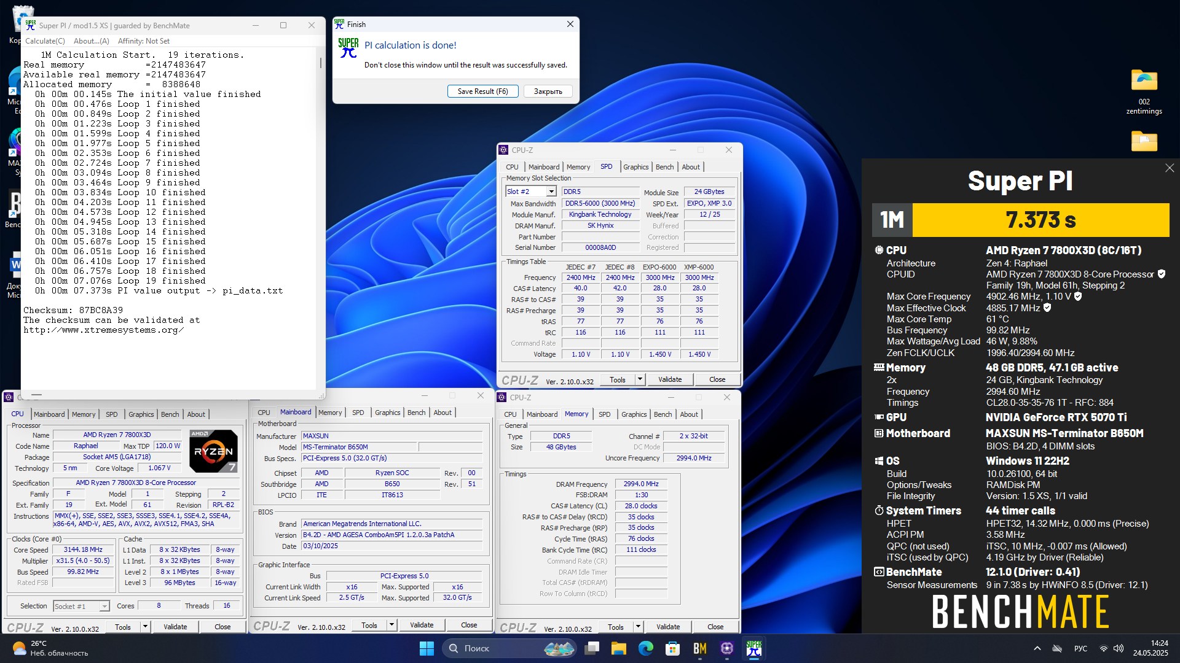1180x663 pixels.
Task: Click Close button in CPU-Z Memory window
Action: pyautogui.click(x=715, y=627)
